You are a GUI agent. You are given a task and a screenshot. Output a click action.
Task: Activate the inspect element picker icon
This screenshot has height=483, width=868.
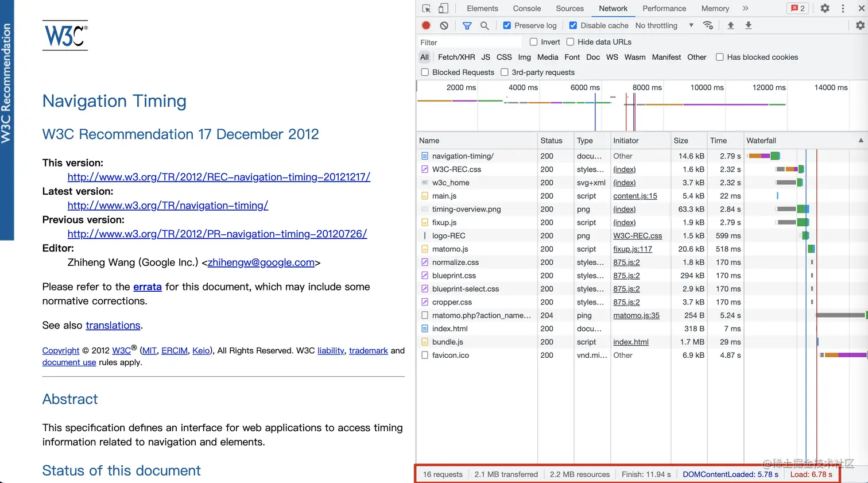[x=426, y=9]
